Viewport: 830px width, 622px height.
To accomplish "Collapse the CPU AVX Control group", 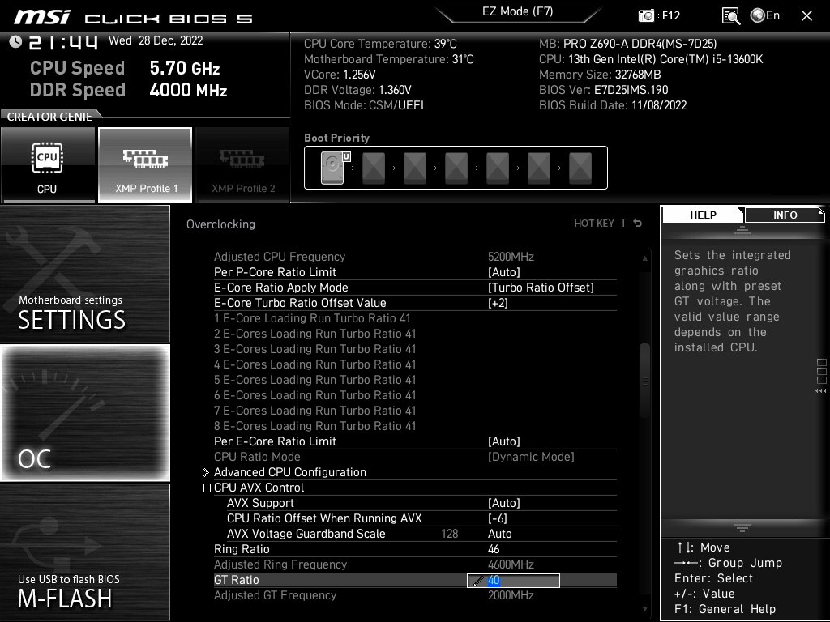I will tap(207, 488).
